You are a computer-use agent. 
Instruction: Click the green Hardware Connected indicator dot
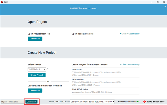(138, 102)
